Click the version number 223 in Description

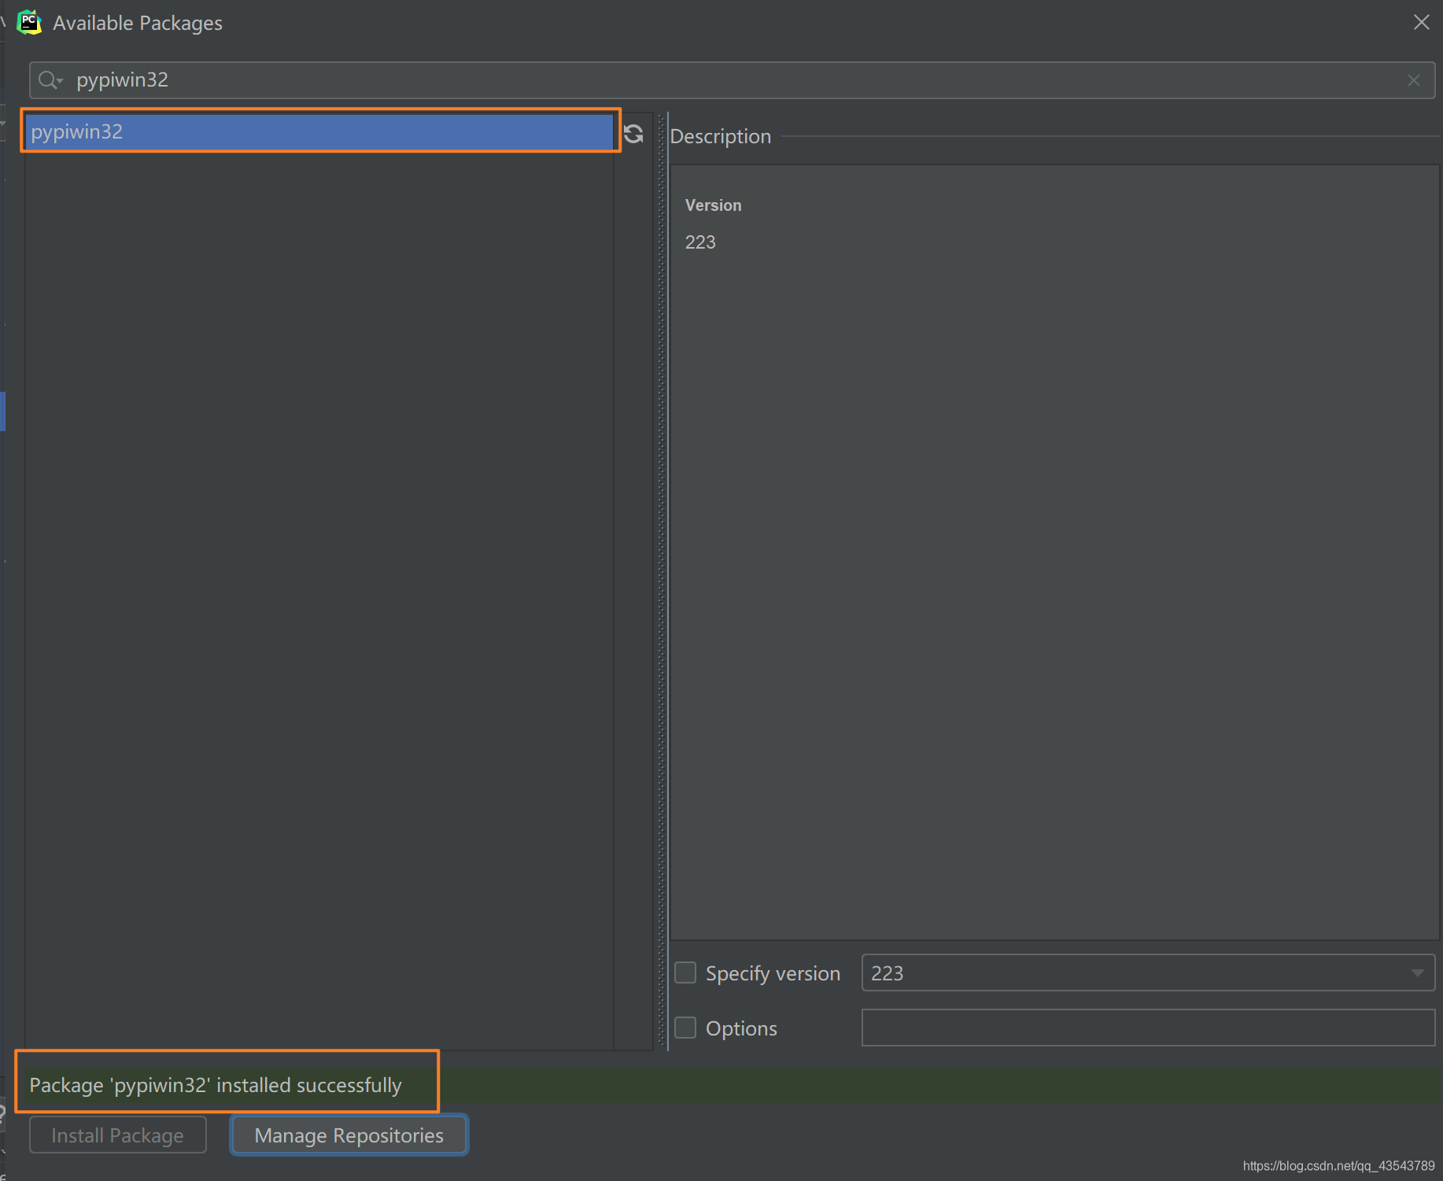[x=700, y=242]
